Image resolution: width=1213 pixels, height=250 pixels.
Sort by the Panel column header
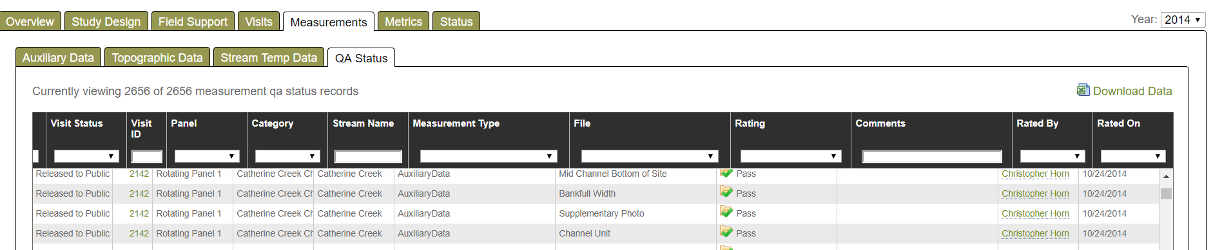tap(184, 123)
